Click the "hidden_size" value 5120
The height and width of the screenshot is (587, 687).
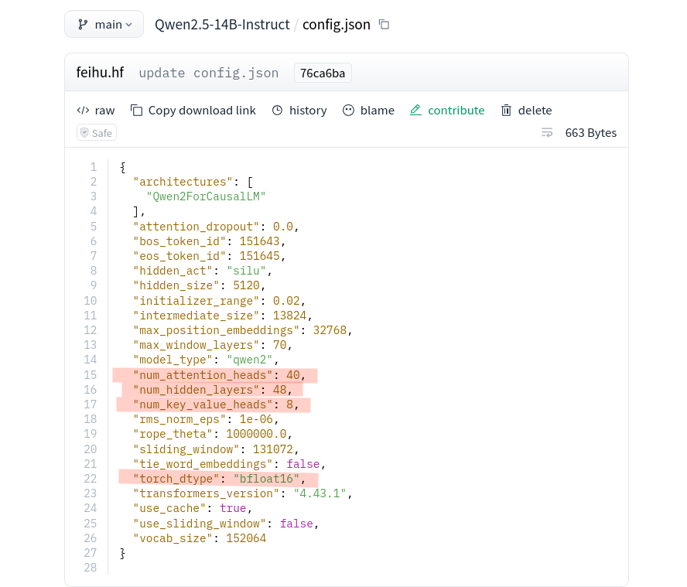246,285
